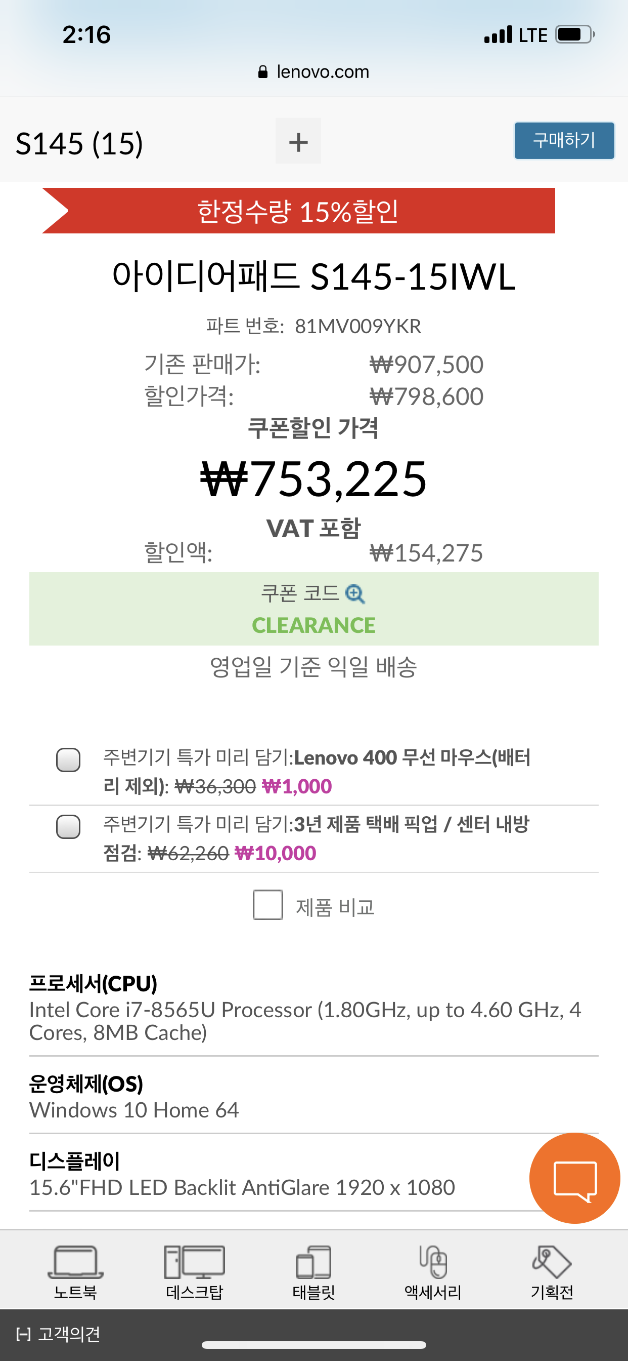Open the orange live chat bubble
Screen dimensions: 628x1361
pyautogui.click(x=574, y=1178)
